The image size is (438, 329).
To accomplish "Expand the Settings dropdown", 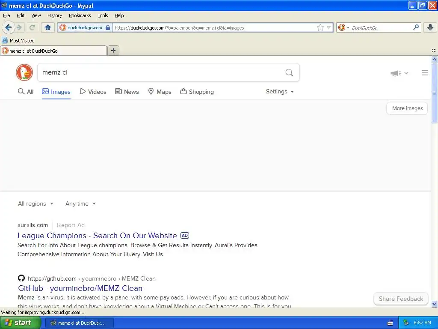I will coord(280,92).
